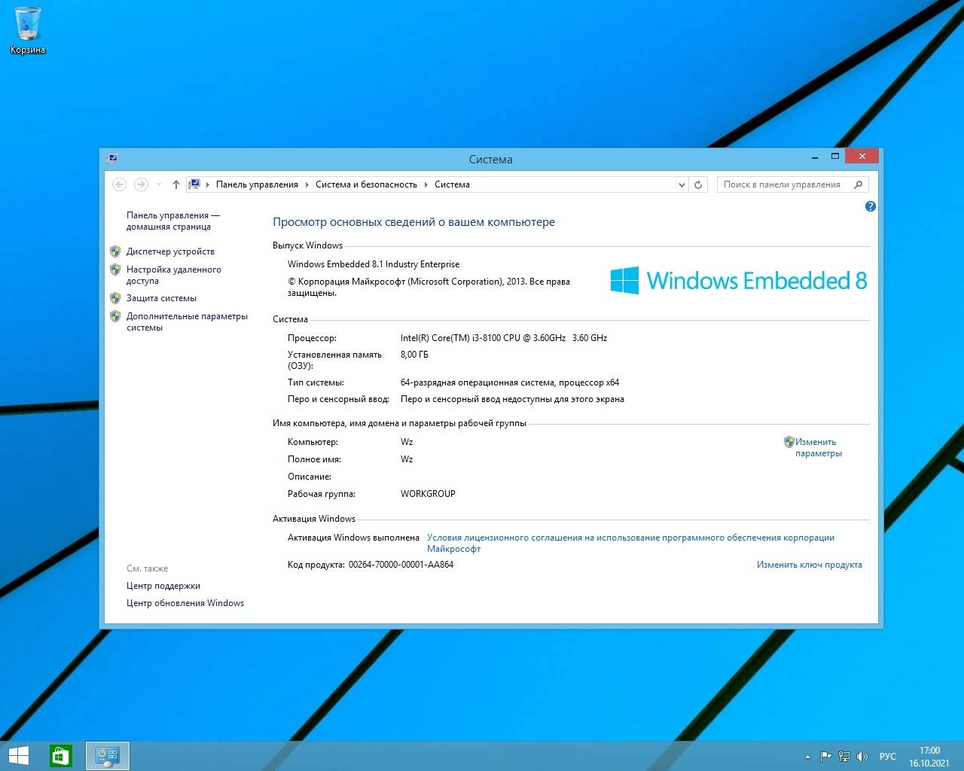Click the magnifier search icon
This screenshot has width=964, height=771.
click(x=859, y=184)
